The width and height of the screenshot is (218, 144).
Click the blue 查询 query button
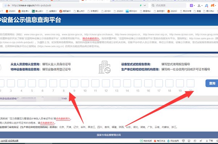click(x=212, y=83)
